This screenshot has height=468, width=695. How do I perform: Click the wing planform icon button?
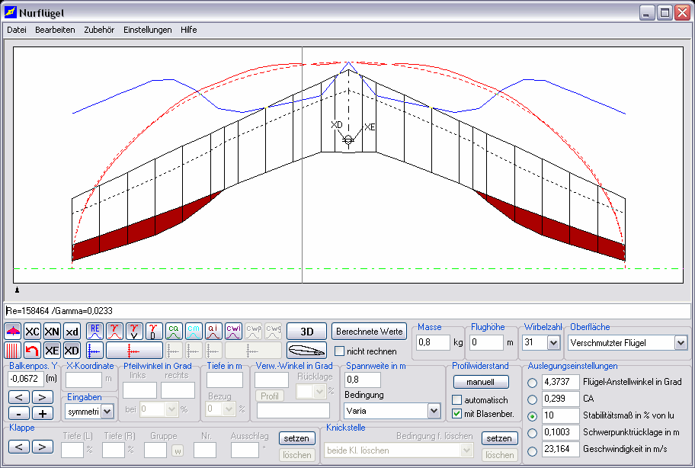click(13, 332)
